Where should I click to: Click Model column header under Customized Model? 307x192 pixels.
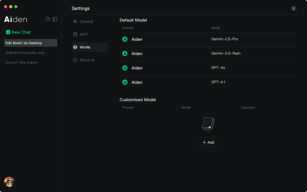pos(186,108)
